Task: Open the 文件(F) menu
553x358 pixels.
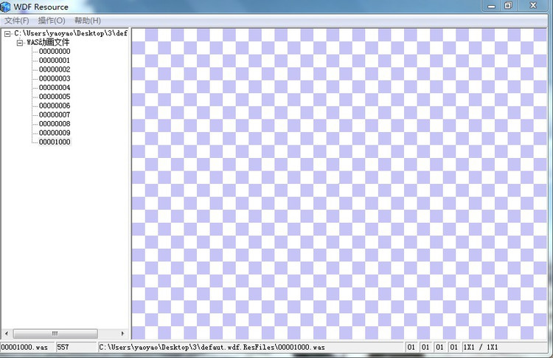Action: [17, 21]
